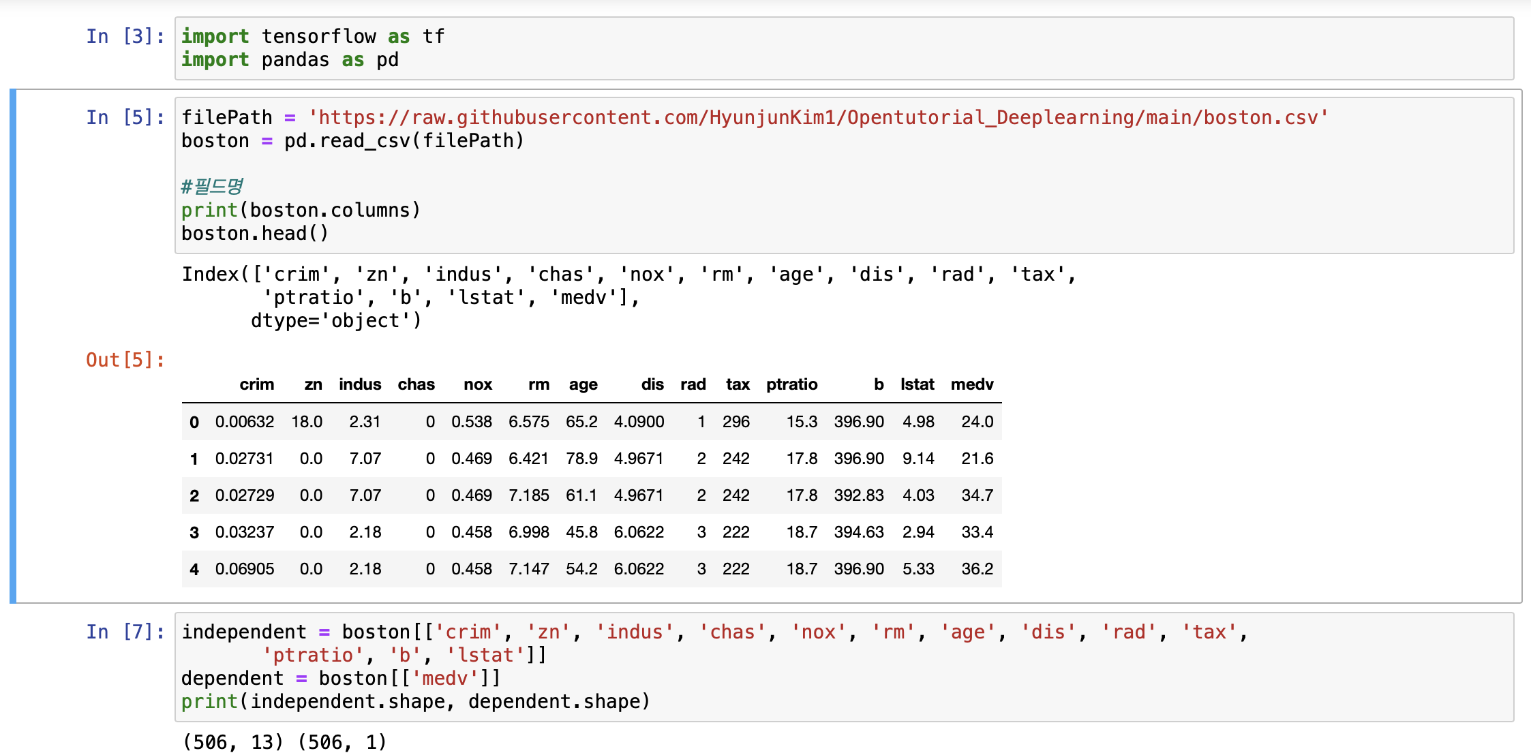
Task: Click the In [7] cell prompt
Action: (125, 632)
